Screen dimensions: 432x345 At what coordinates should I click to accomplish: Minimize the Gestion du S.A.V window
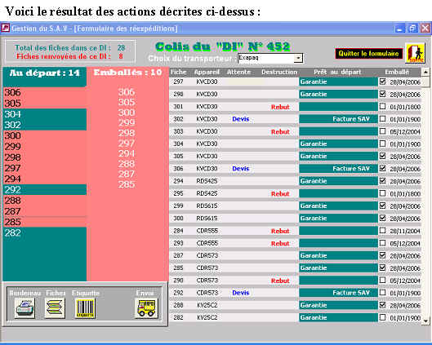click(x=400, y=29)
